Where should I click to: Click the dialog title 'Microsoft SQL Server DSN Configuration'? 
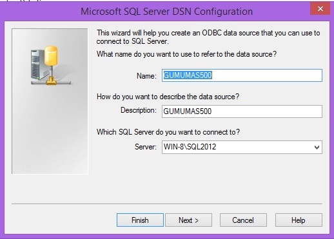point(166,12)
